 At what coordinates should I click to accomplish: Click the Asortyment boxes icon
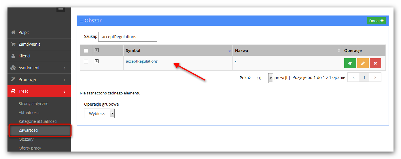13,68
